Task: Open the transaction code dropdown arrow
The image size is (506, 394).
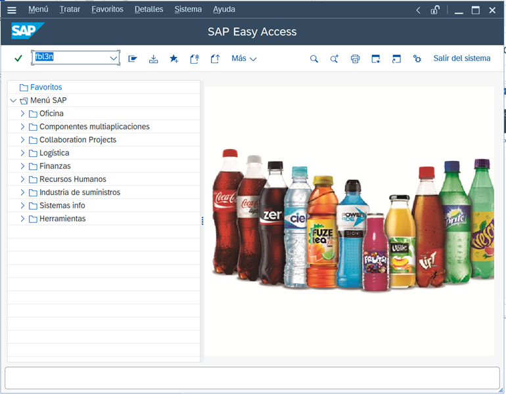Action: (113, 58)
